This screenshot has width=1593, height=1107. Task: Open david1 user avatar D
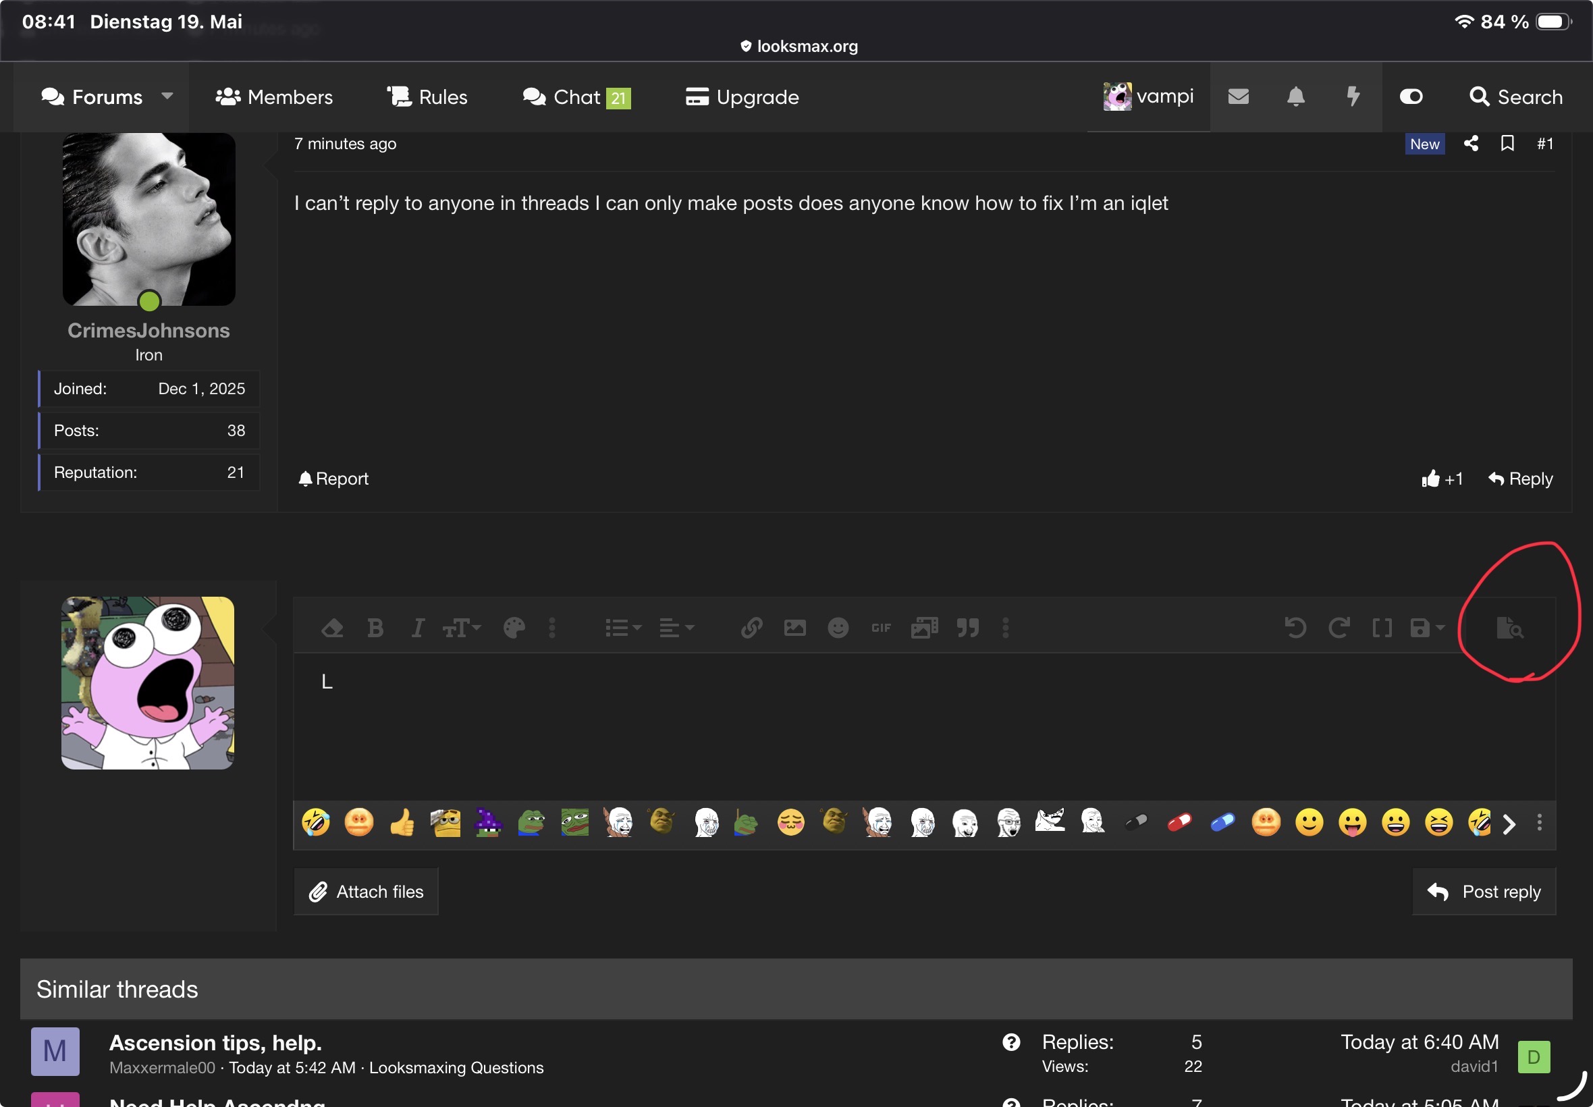pos(1534,1057)
